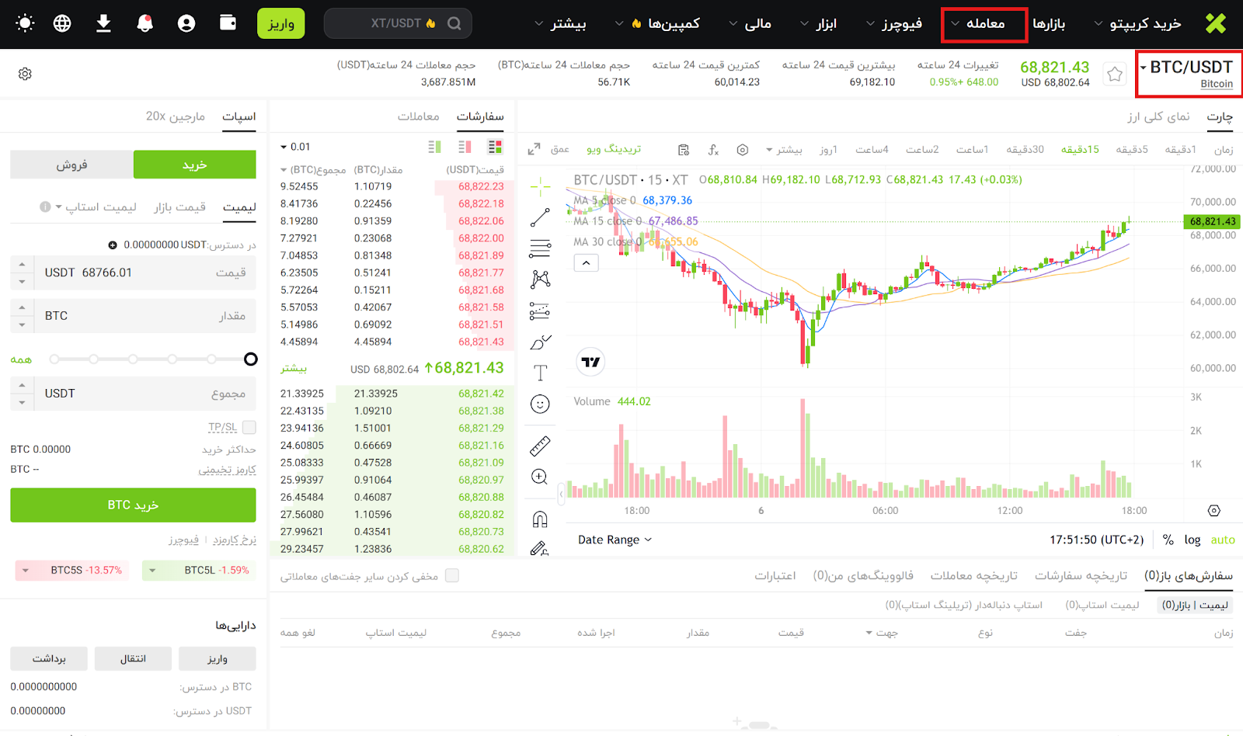Add BTC/USDT to favorites with star
1243x736 pixels.
point(1115,74)
